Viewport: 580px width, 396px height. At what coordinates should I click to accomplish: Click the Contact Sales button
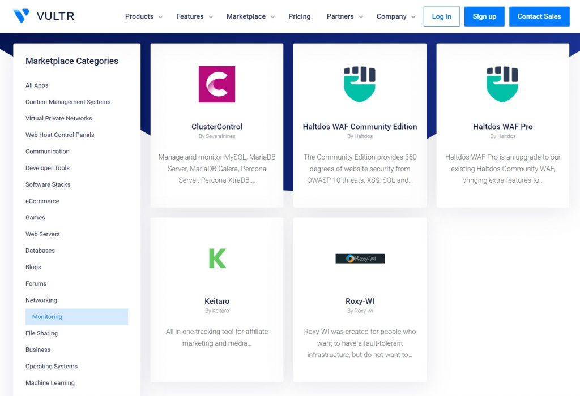point(539,16)
